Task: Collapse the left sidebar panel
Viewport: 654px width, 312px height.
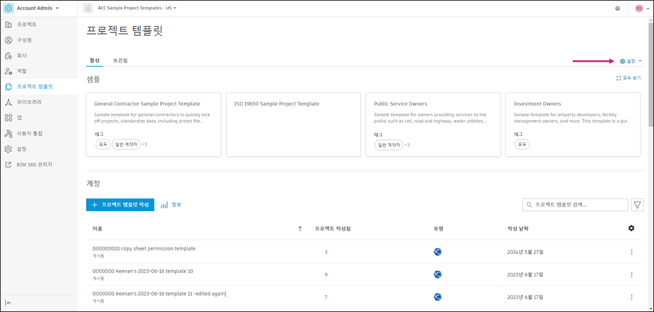Action: point(8,303)
